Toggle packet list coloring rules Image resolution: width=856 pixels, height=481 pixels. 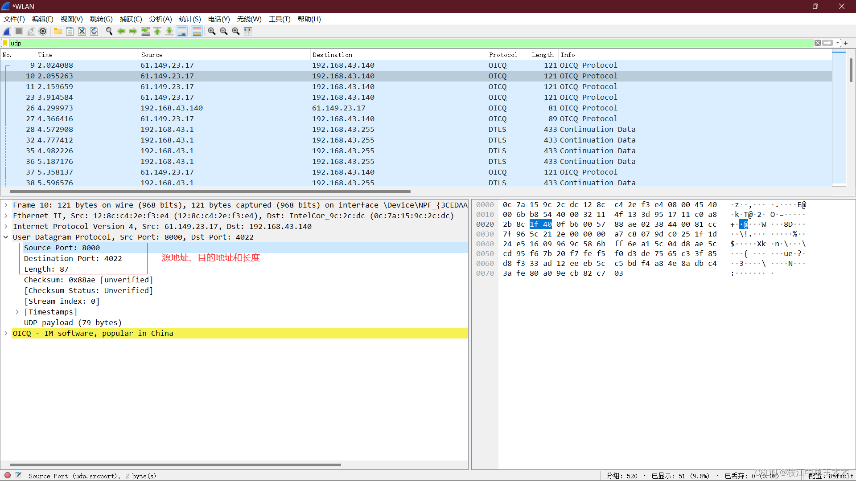(x=197, y=31)
